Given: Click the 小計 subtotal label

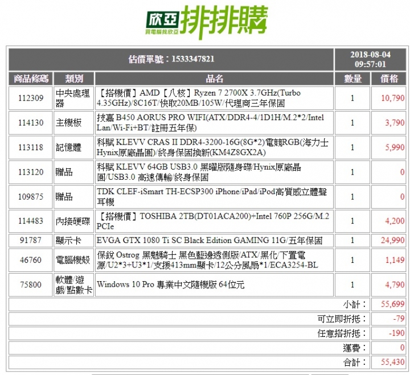Looking at the screenshot, I should [x=355, y=304].
